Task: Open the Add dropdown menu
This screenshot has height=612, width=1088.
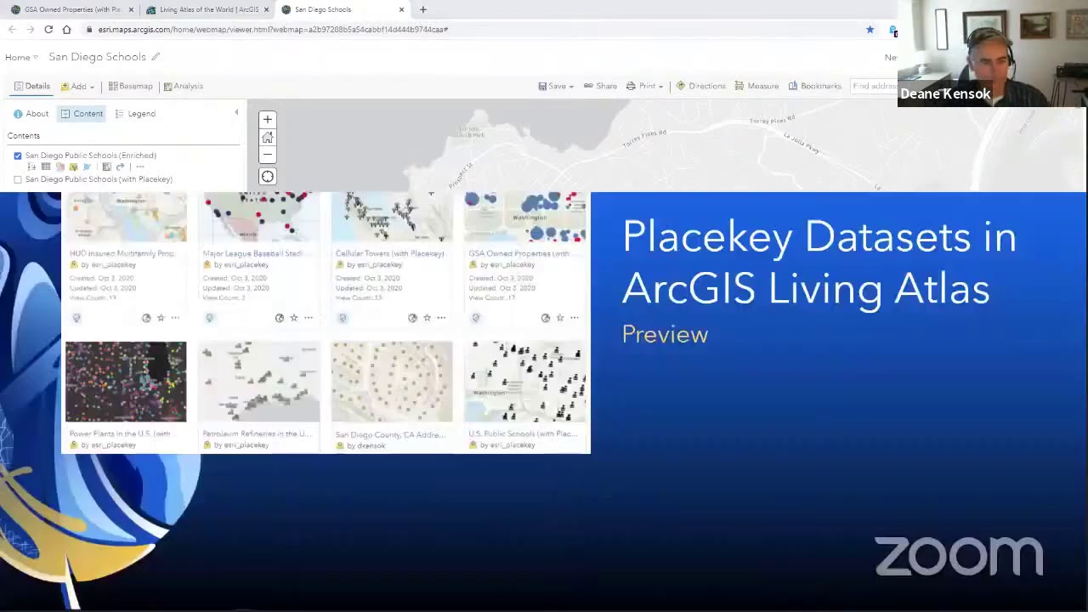Action: (x=77, y=86)
